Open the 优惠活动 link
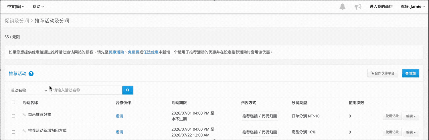This screenshot has height=140, width=429. (x=116, y=52)
